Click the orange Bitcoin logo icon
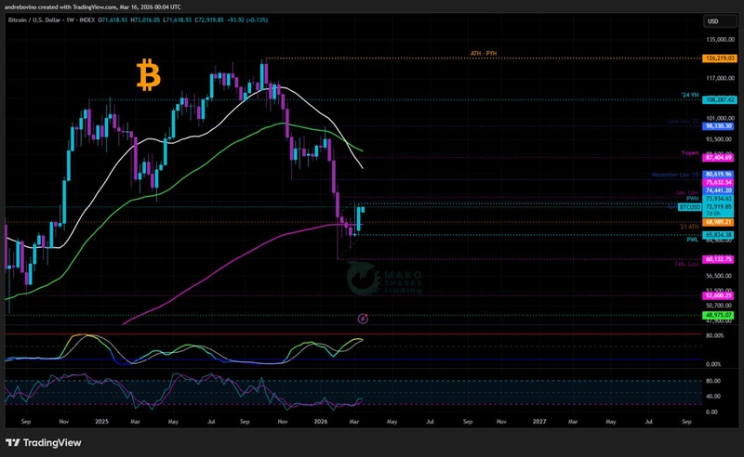This screenshot has height=457, width=744. [148, 75]
